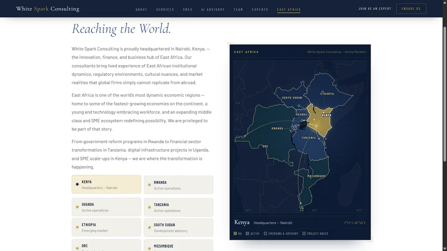
Task: Select the Uganda country card
Action: (106, 207)
